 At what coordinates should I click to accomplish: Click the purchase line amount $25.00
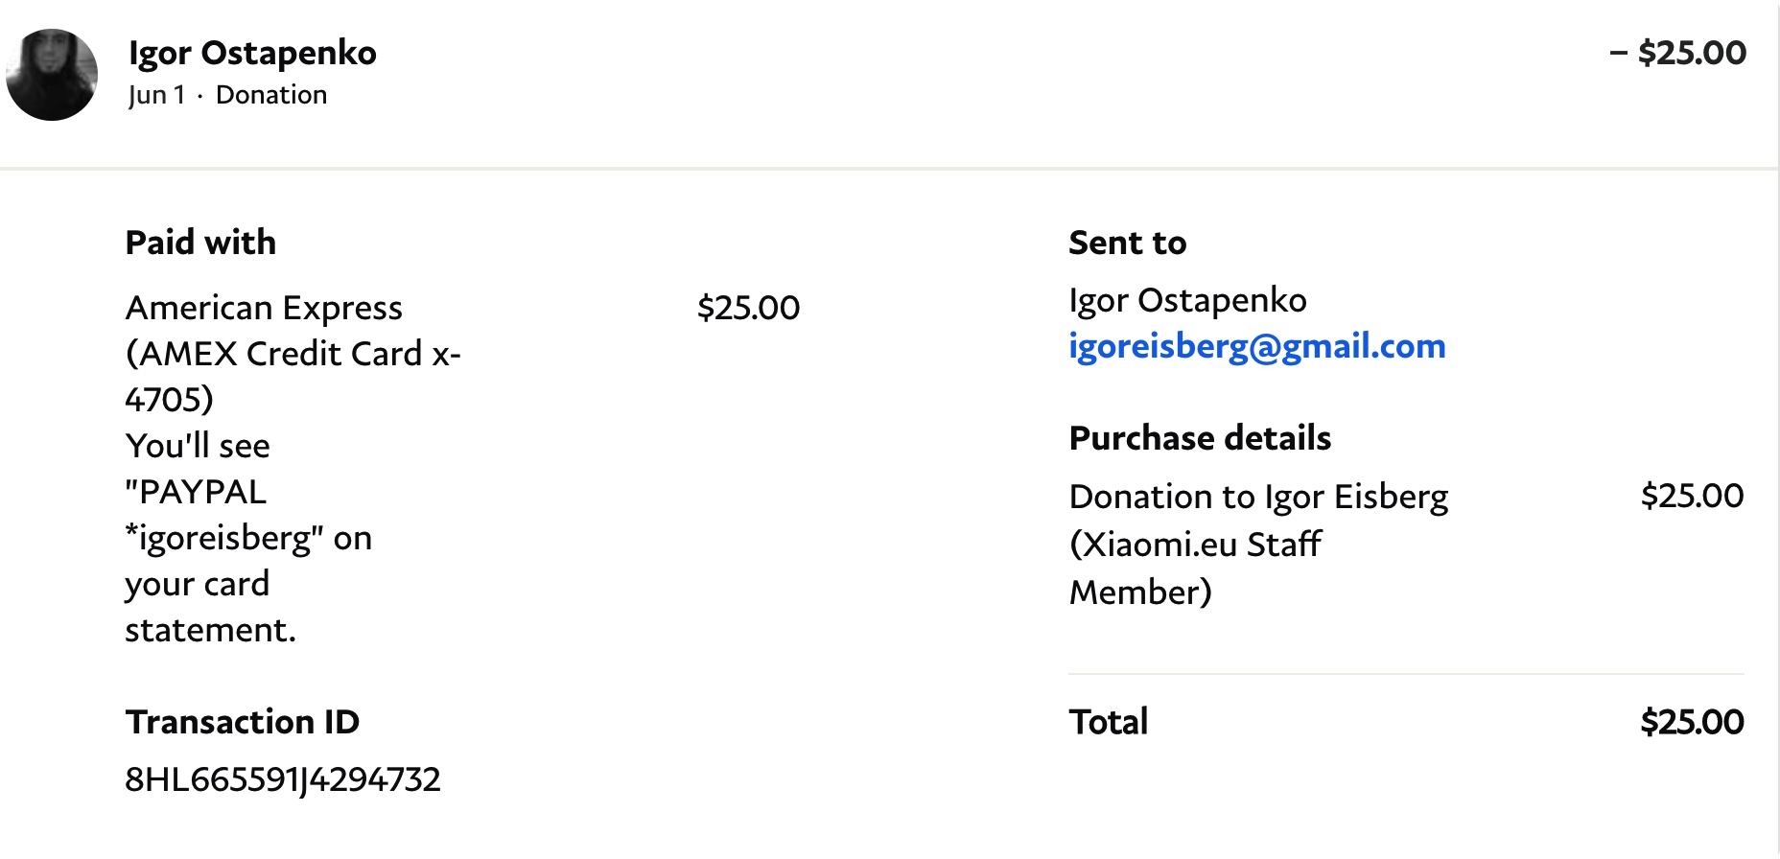coord(1692,496)
